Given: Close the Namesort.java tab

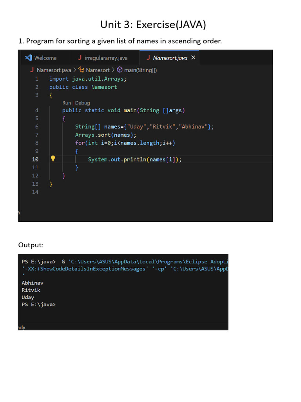Looking at the screenshot, I should pyautogui.click(x=193, y=58).
